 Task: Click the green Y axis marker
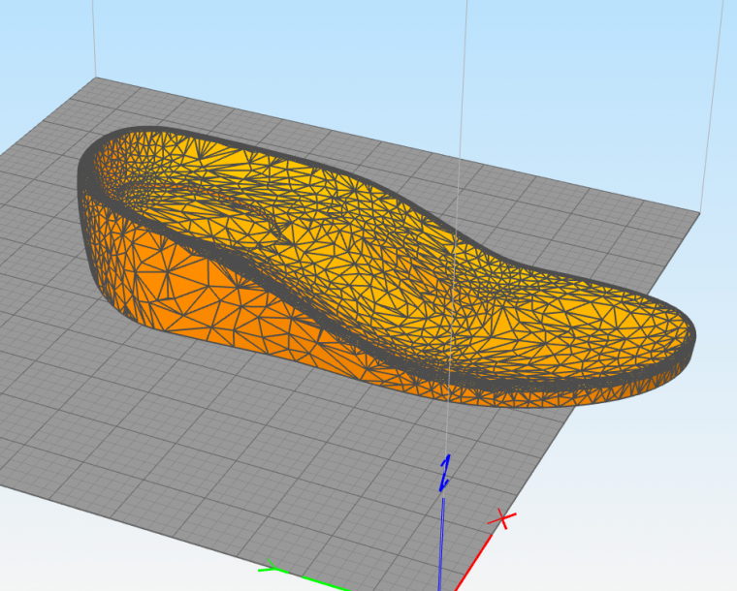pyautogui.click(x=271, y=569)
